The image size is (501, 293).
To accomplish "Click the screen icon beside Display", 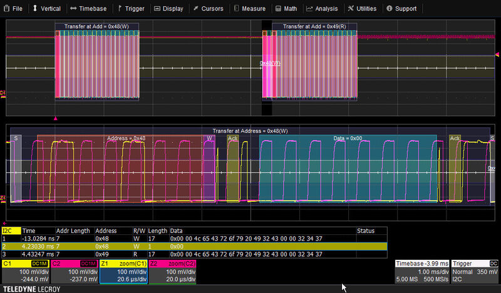I will [x=157, y=9].
